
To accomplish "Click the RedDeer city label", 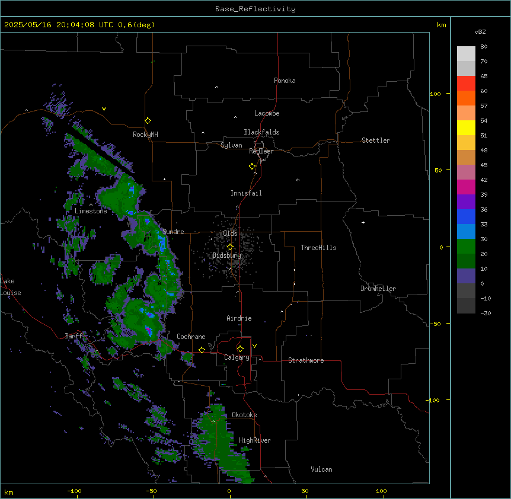I will (x=261, y=151).
